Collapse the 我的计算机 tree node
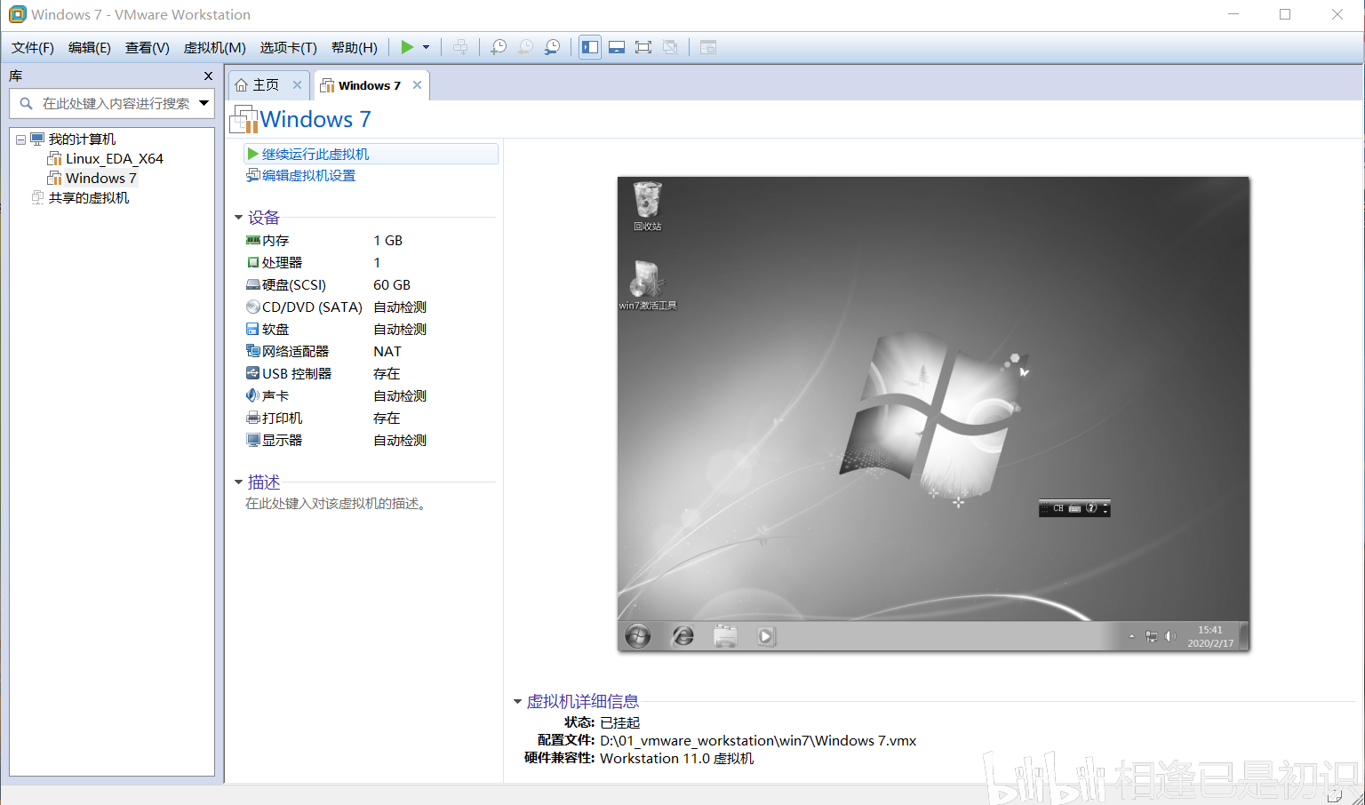The width and height of the screenshot is (1365, 805). [20, 139]
